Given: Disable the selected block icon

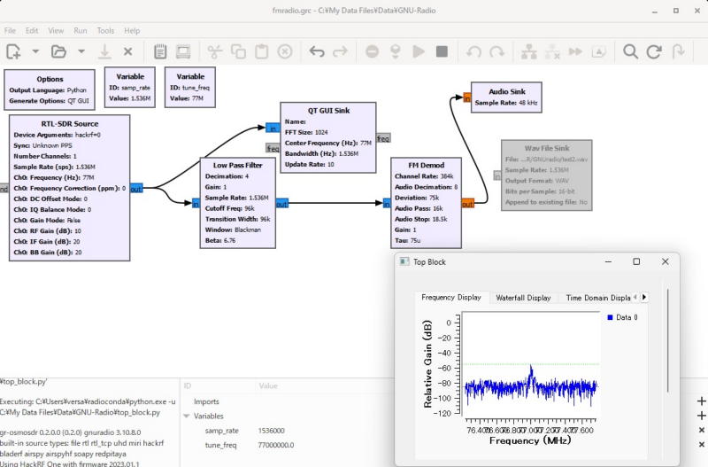Looking at the screenshot, I should [x=552, y=51].
